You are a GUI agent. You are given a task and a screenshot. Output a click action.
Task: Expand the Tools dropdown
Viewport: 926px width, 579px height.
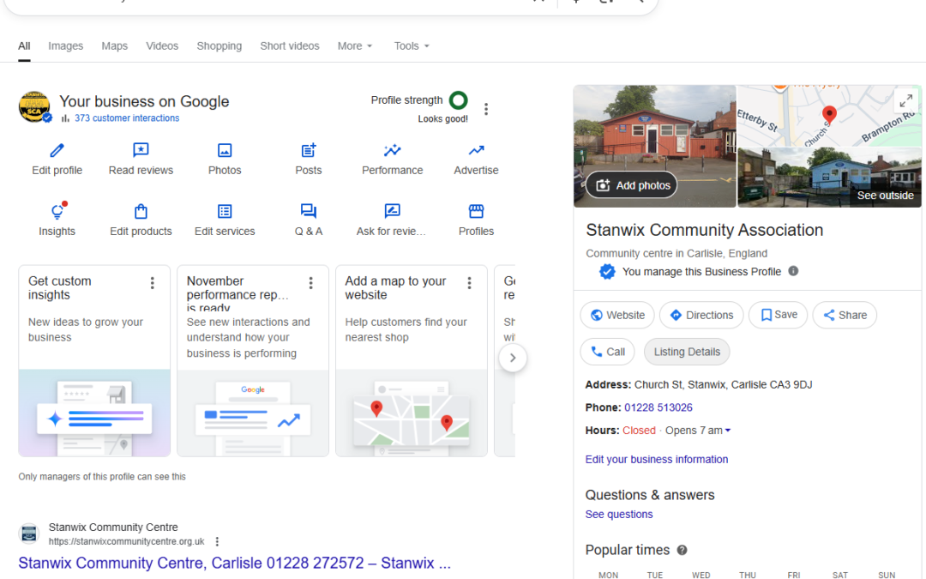click(x=412, y=46)
